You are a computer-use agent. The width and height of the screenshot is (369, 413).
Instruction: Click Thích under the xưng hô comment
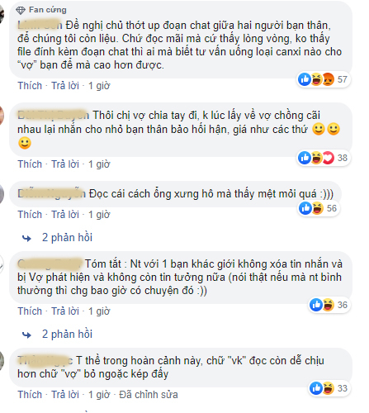point(30,215)
